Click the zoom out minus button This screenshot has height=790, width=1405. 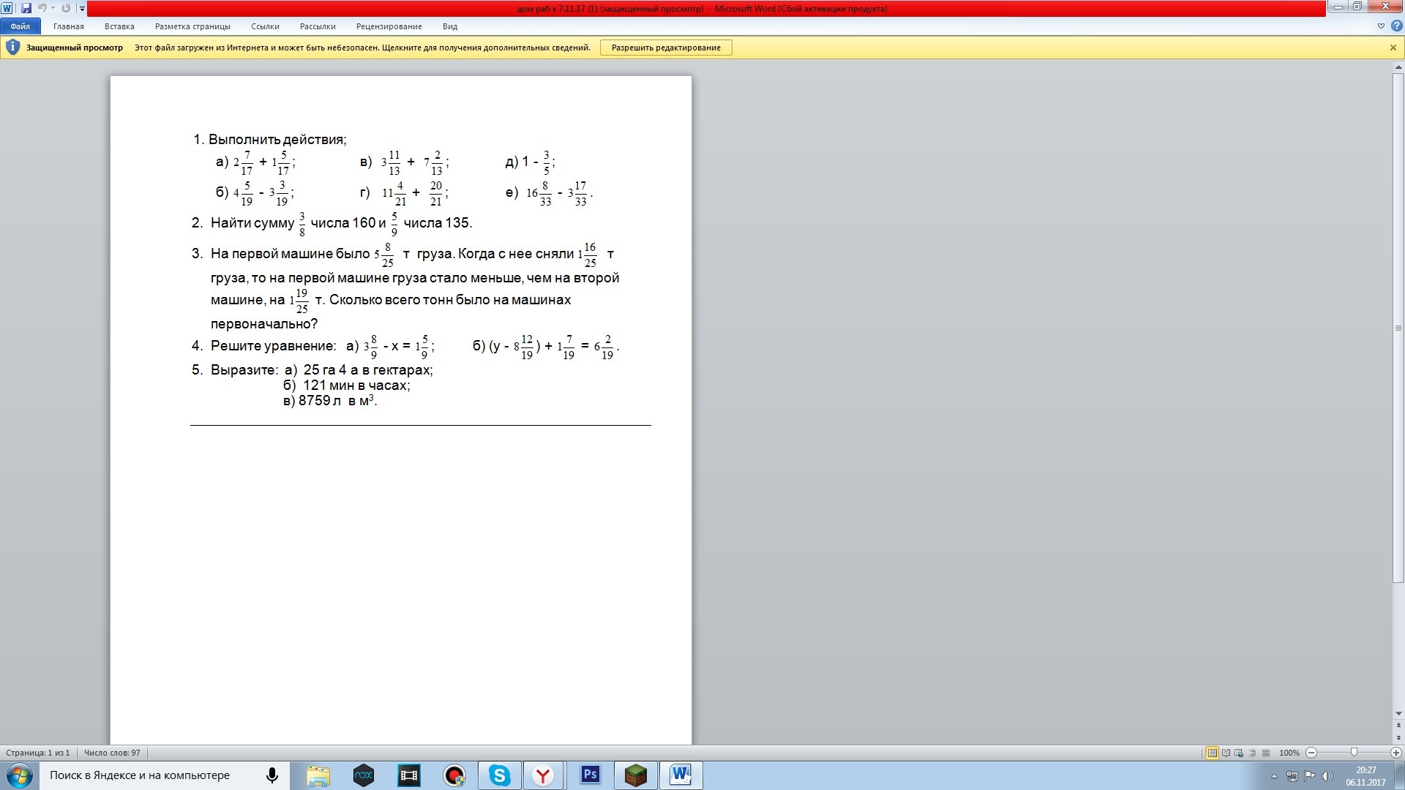click(1311, 753)
